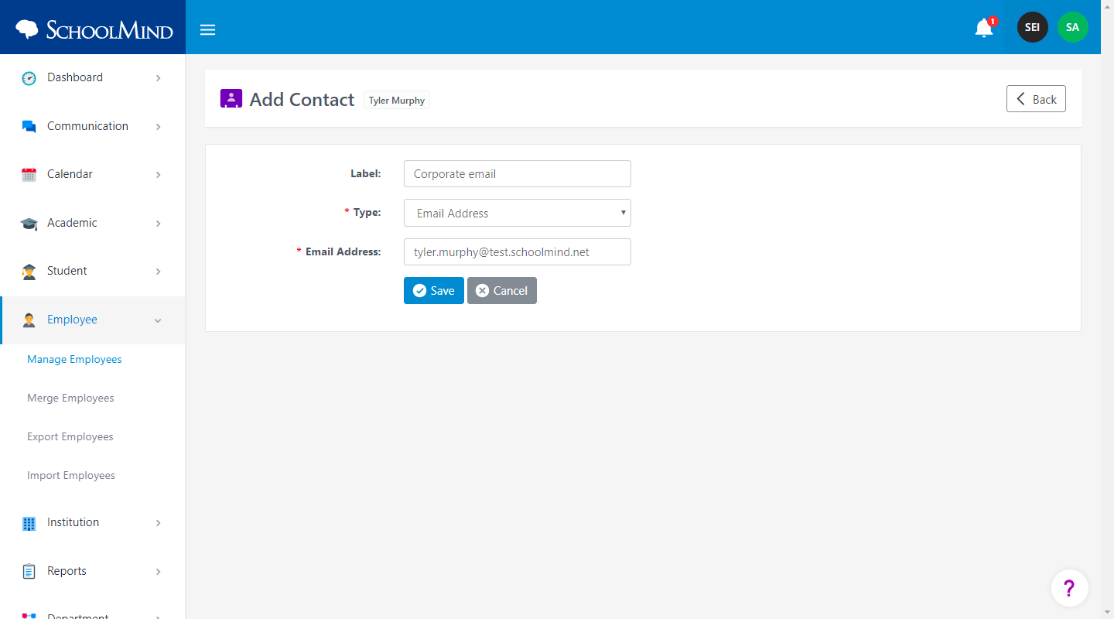1114x619 pixels.
Task: Expand the Communication menu chevron
Action: point(158,127)
